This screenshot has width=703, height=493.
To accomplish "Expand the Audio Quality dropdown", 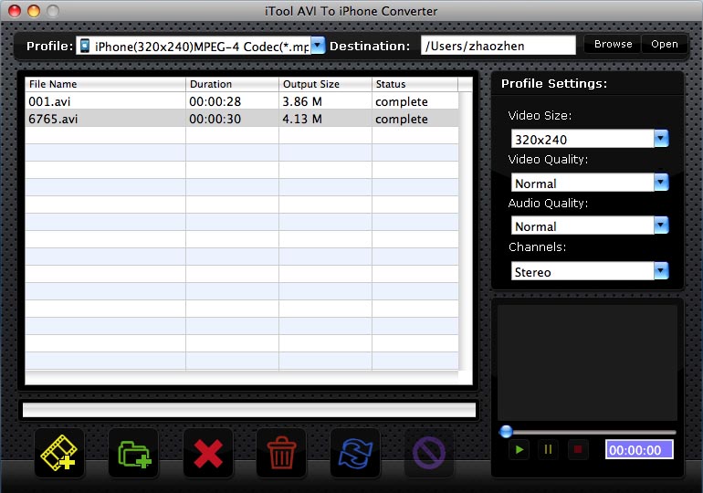I will (x=661, y=226).
